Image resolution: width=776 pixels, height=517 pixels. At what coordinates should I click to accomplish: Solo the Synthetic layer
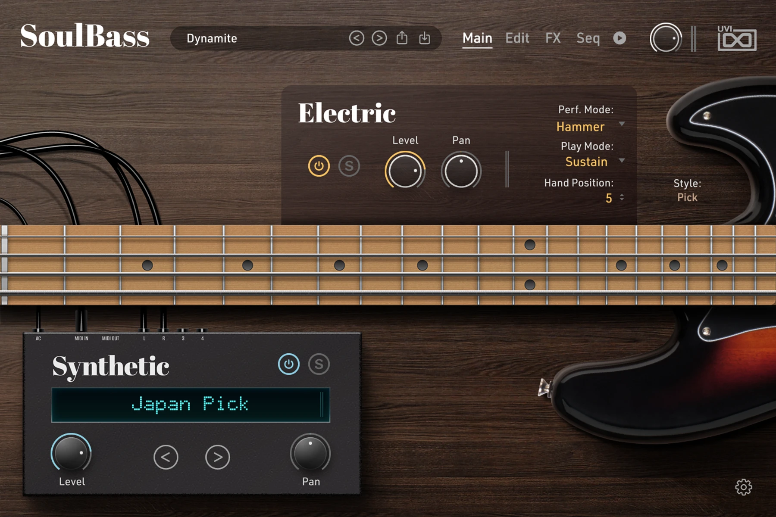(x=319, y=364)
